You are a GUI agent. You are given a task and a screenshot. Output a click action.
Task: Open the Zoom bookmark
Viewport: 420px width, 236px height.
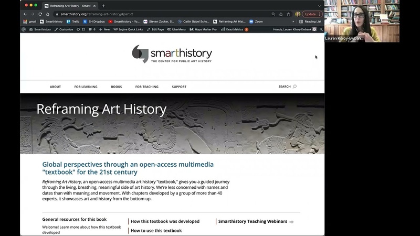[x=256, y=22]
